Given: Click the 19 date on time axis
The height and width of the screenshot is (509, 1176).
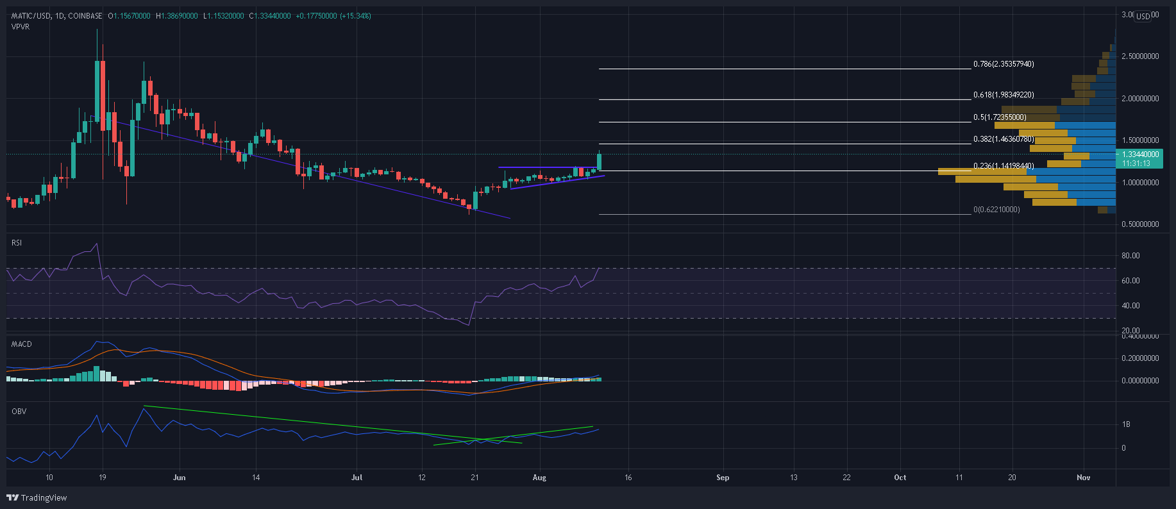Looking at the screenshot, I should [103, 478].
